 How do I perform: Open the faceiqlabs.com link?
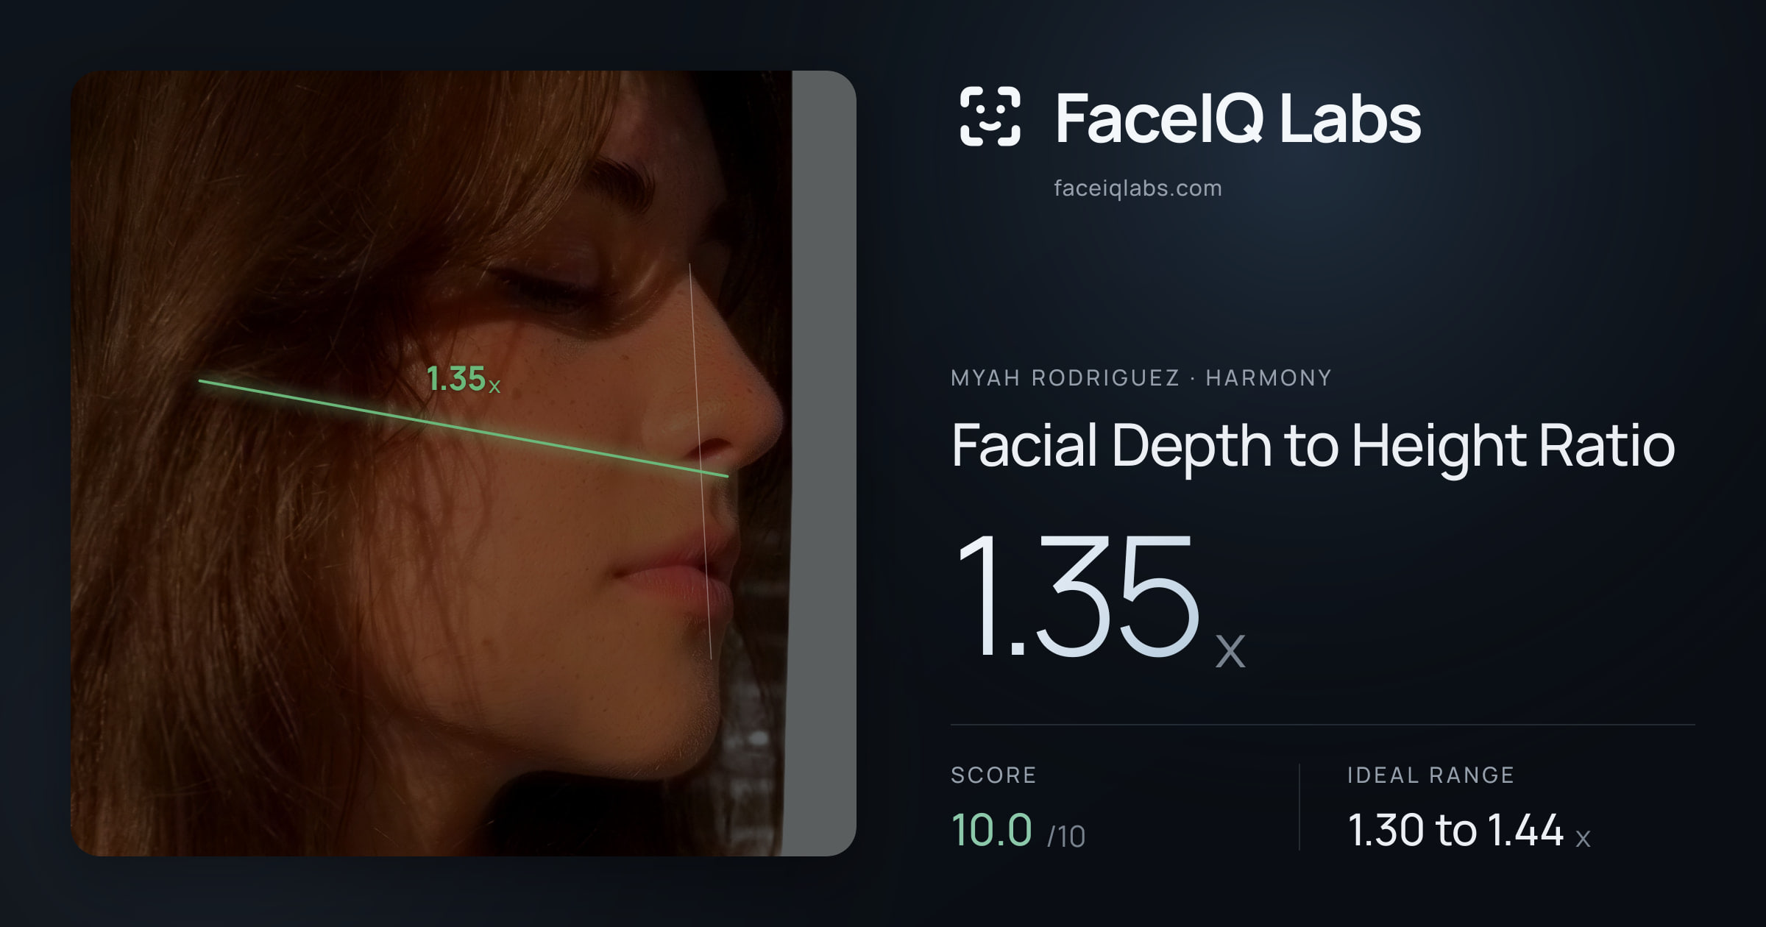coord(1138,188)
